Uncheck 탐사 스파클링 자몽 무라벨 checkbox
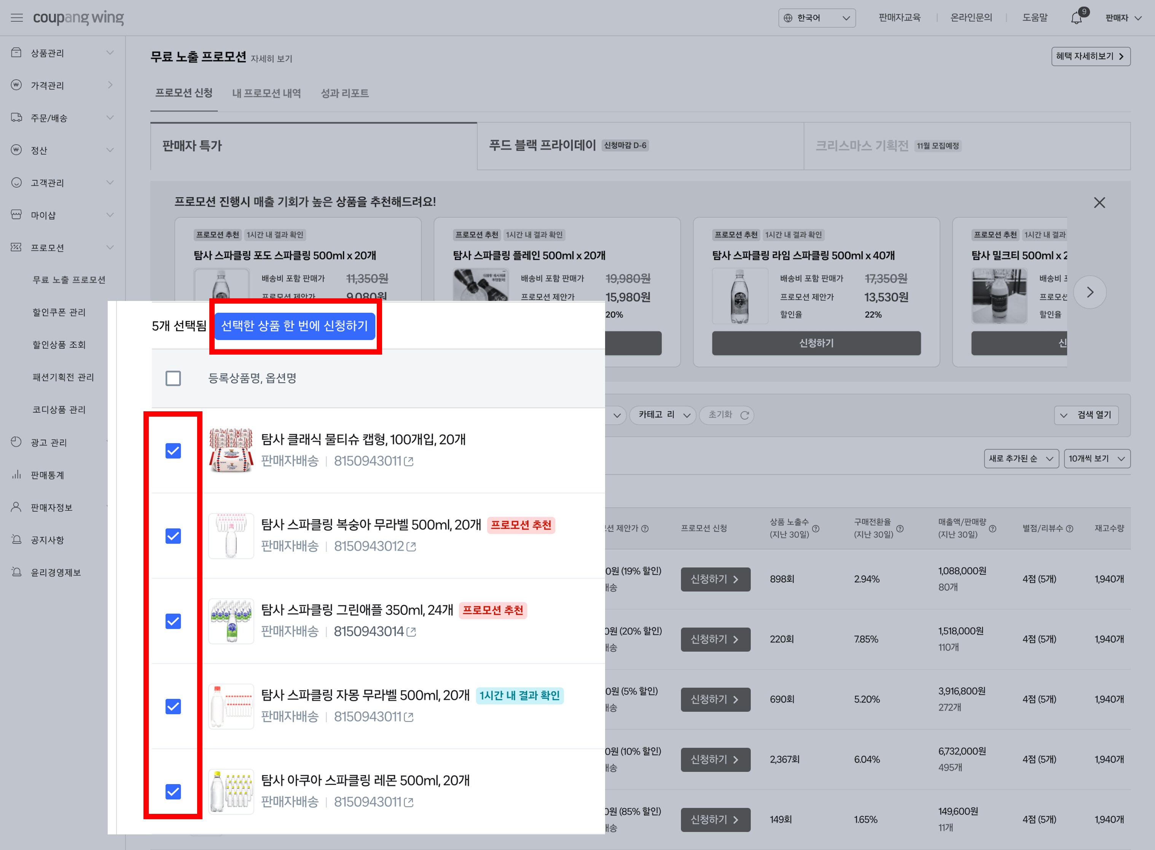Screen dimensions: 1155x850 click(174, 707)
